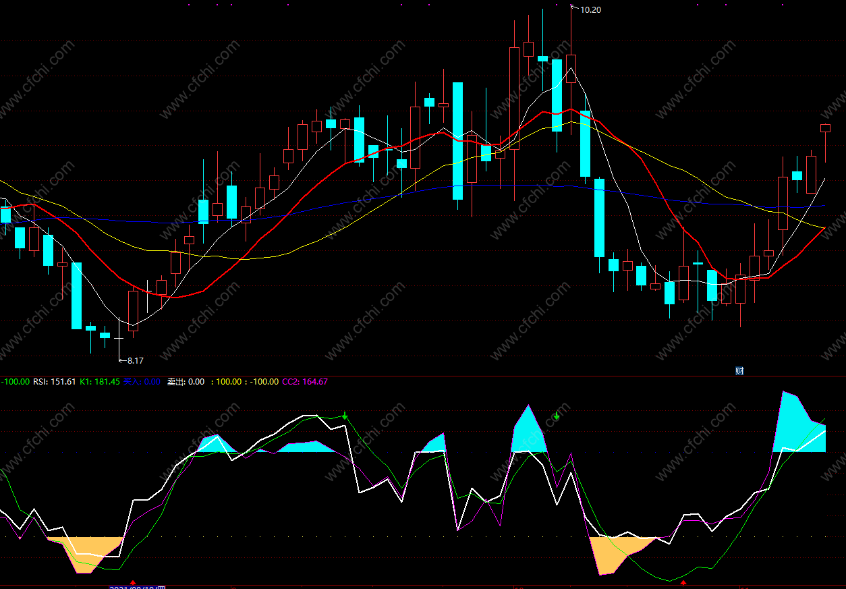Viewport: 846px width, 589px height.
Task: Click the 8.17 low price label
Action: coord(135,361)
